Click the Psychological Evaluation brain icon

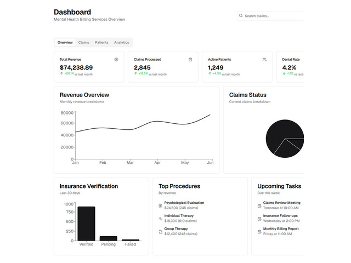click(x=160, y=205)
